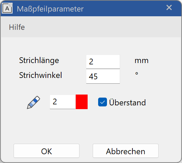Click the empty menu bar area beside Hilfe

pos(102,27)
